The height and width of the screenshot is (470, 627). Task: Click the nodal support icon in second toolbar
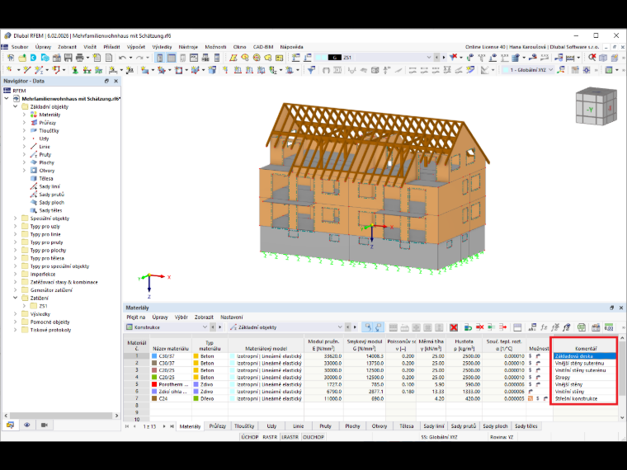pos(75,70)
